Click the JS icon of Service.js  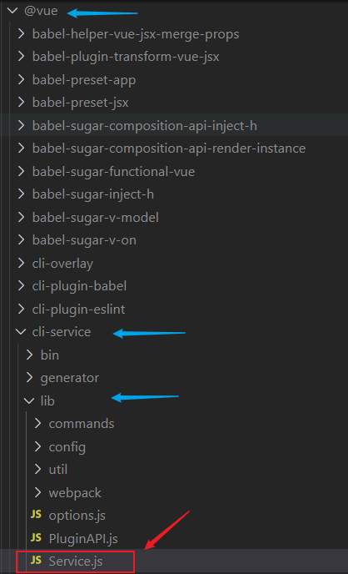point(36,561)
